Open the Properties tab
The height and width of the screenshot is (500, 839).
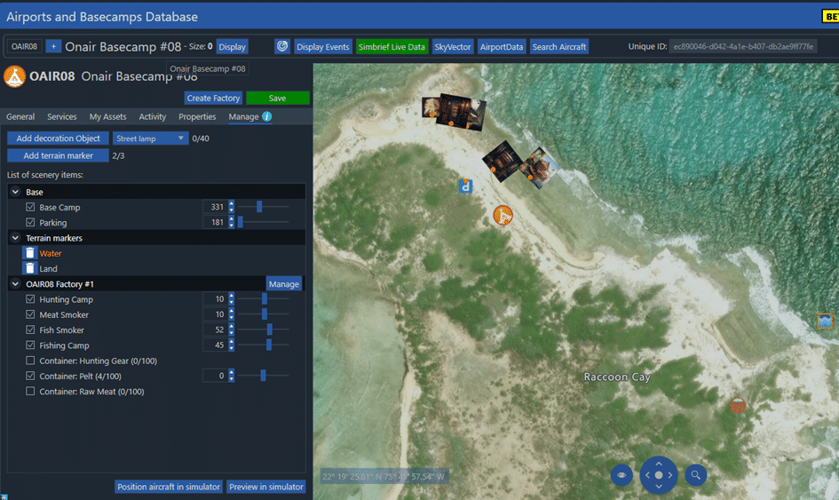(197, 116)
